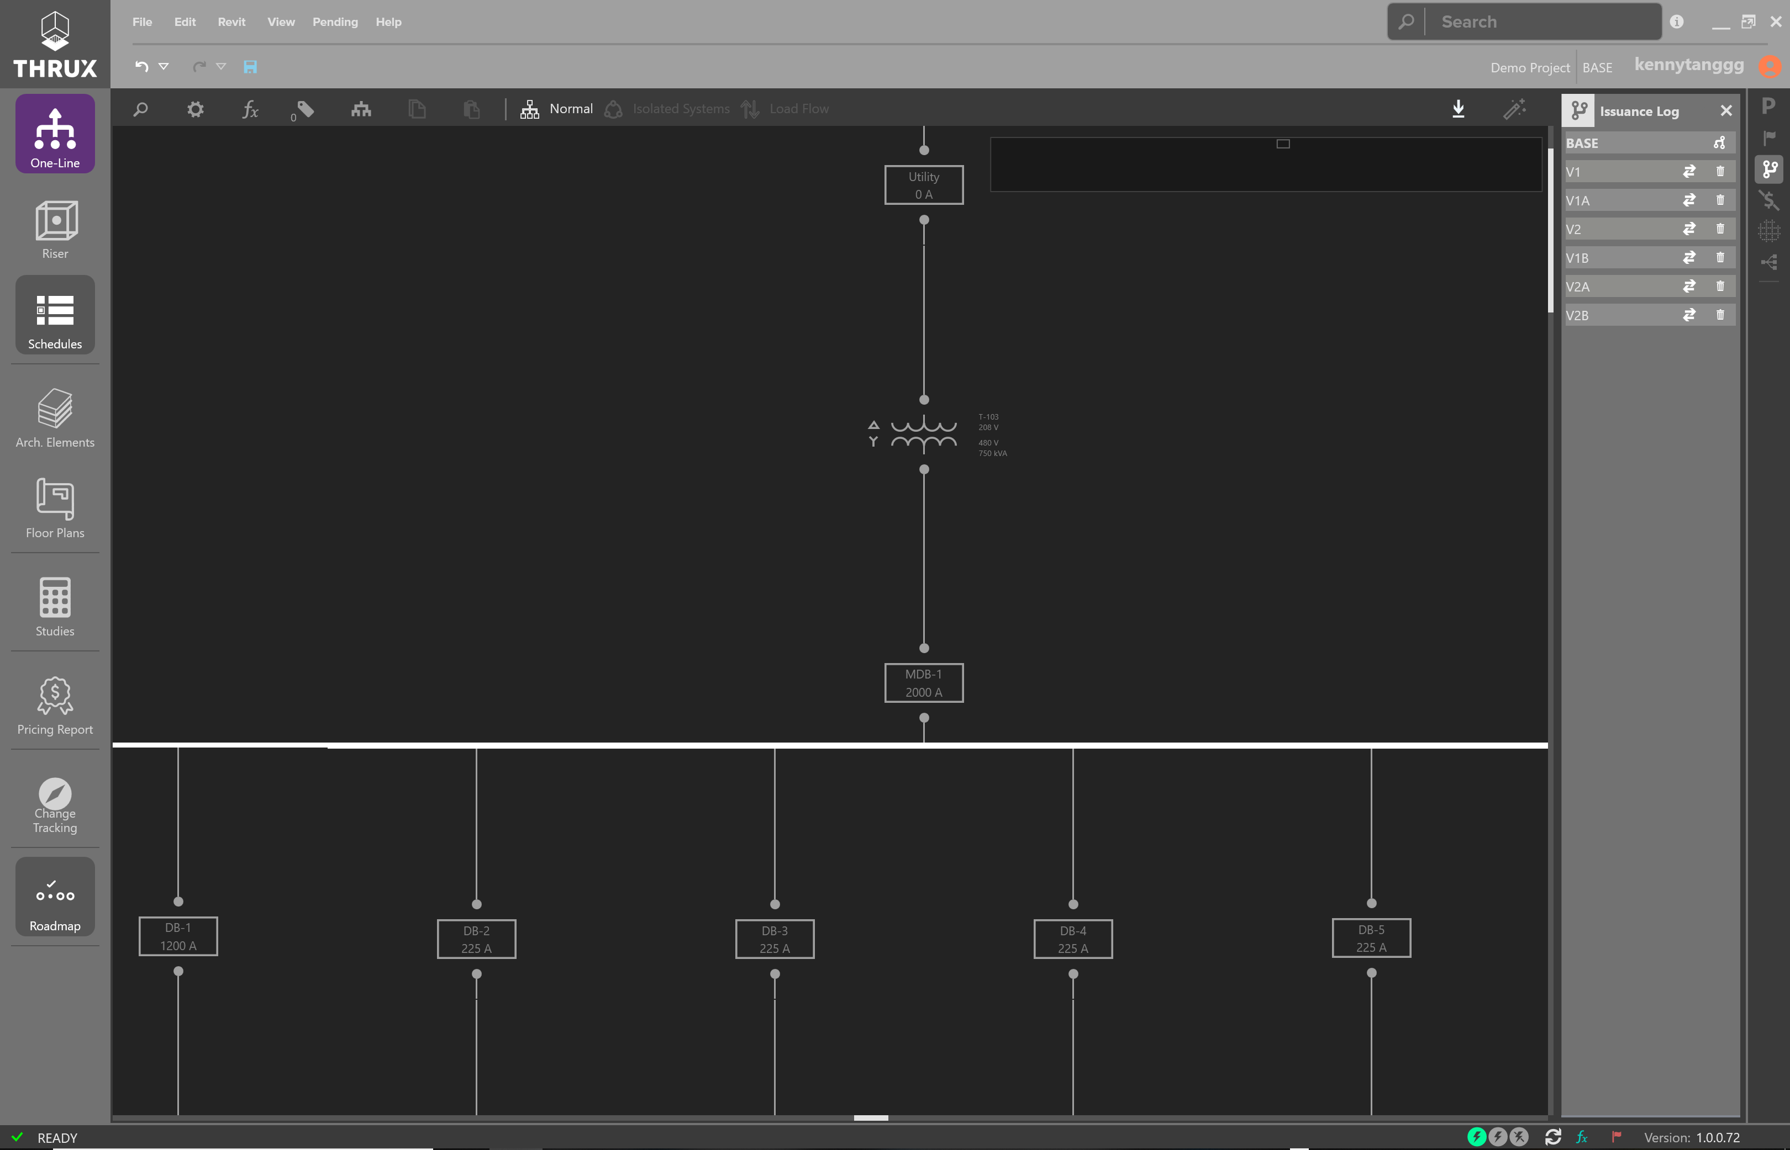
Task: Click the branch Issuance Log rail icon
Action: coord(1768,169)
